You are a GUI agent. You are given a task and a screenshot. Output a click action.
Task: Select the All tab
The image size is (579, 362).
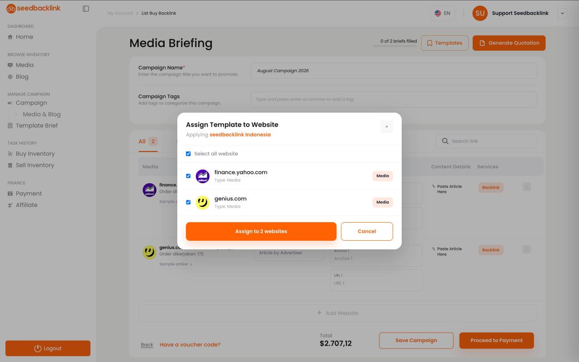pos(142,141)
